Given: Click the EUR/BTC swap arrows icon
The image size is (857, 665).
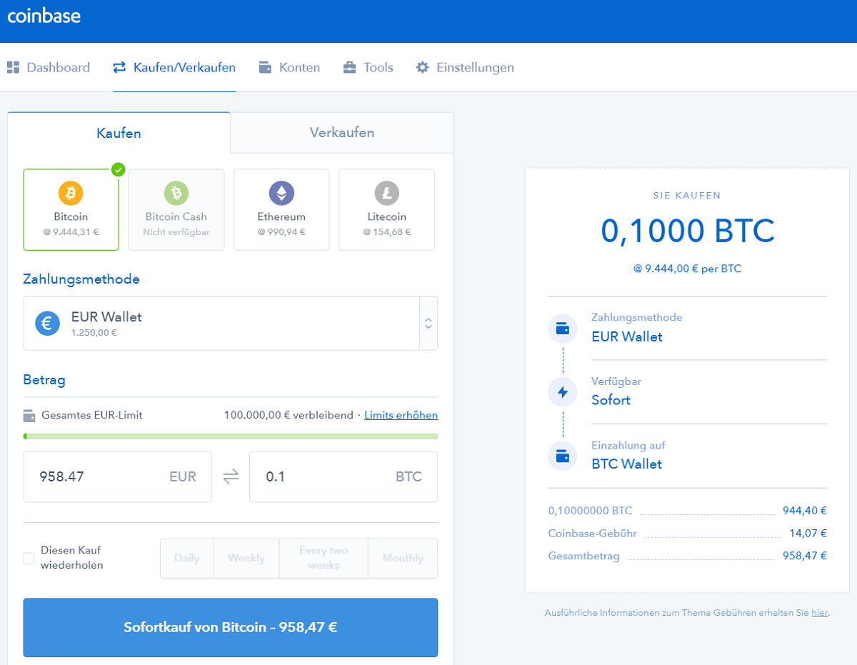Looking at the screenshot, I should point(231,476).
